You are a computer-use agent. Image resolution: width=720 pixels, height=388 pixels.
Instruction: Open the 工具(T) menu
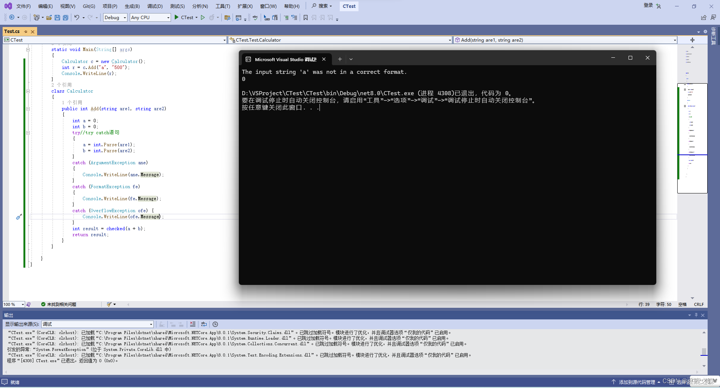[x=223, y=6]
